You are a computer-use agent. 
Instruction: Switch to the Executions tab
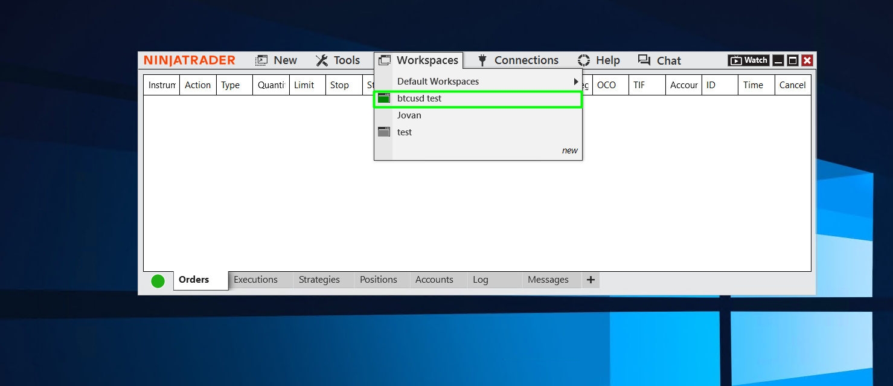[x=255, y=280]
